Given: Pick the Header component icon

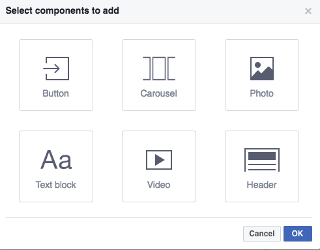Looking at the screenshot, I should pos(262,160).
